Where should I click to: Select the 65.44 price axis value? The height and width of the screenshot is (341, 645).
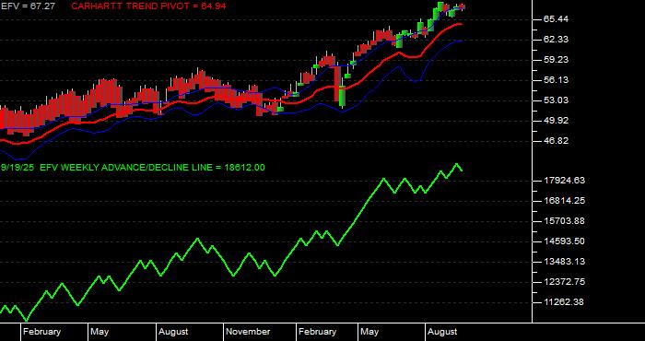(557, 19)
